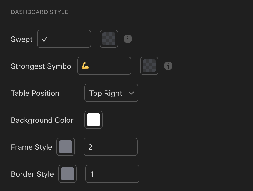Click the info icon next to Swept
The height and width of the screenshot is (191, 253).
point(128,39)
